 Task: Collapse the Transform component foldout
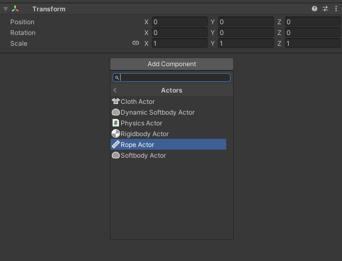click(x=6, y=9)
